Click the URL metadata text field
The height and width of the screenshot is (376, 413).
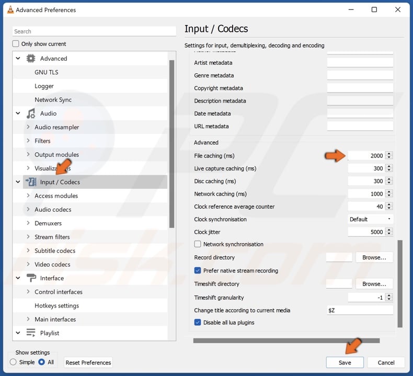click(360, 126)
